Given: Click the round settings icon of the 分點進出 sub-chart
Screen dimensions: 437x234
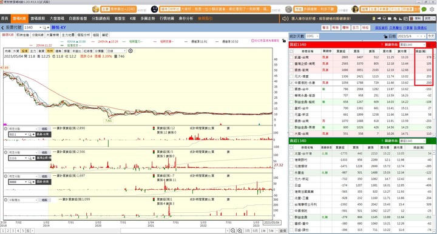Looking at the screenshot, I should click(5, 200).
